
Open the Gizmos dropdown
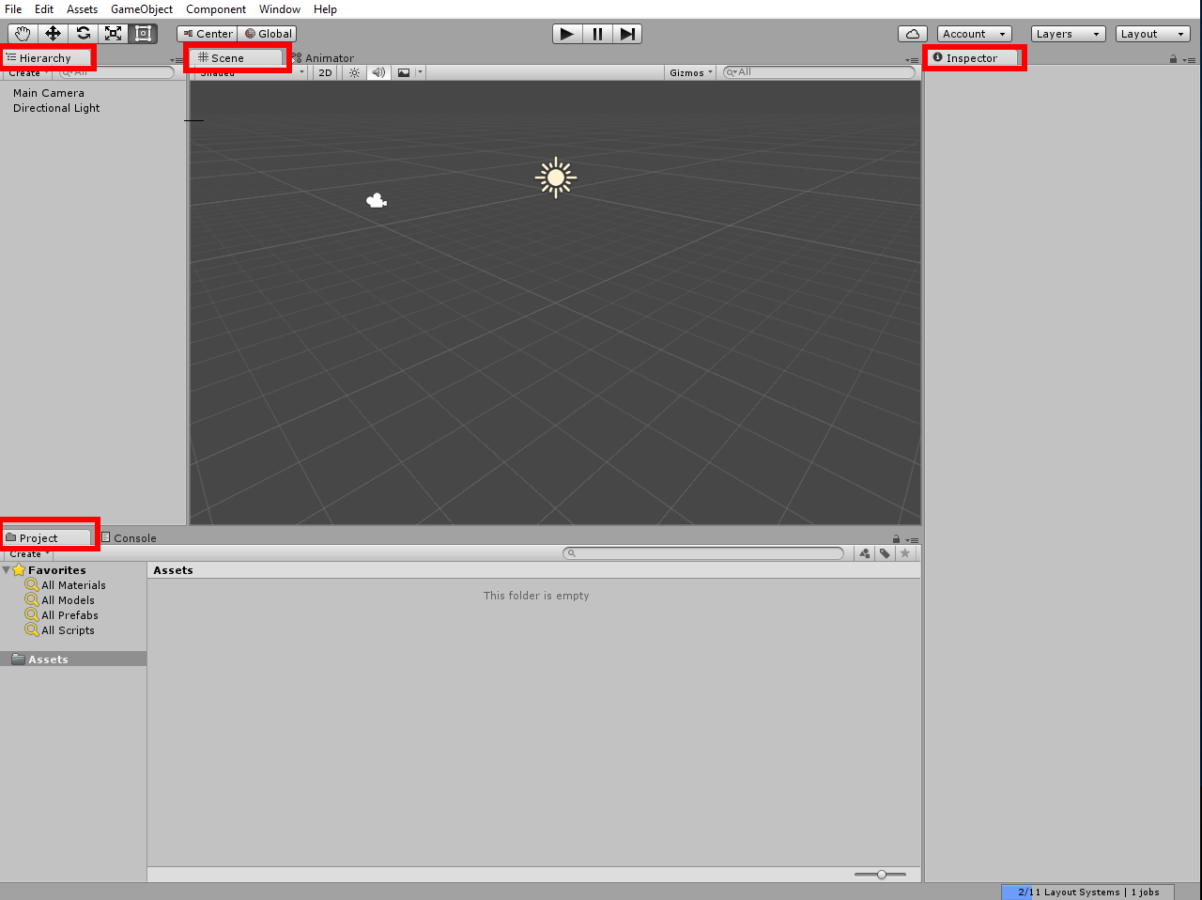(689, 71)
